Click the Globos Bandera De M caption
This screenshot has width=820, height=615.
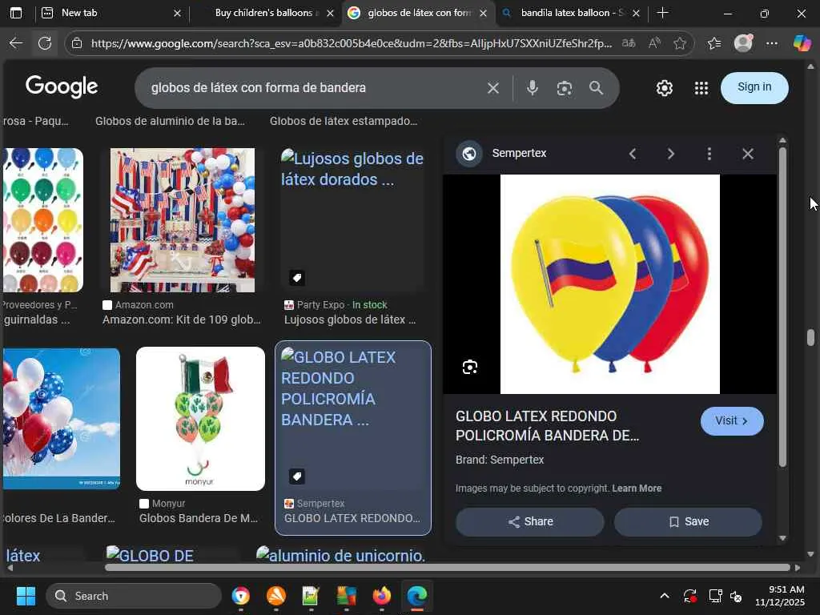tap(199, 518)
